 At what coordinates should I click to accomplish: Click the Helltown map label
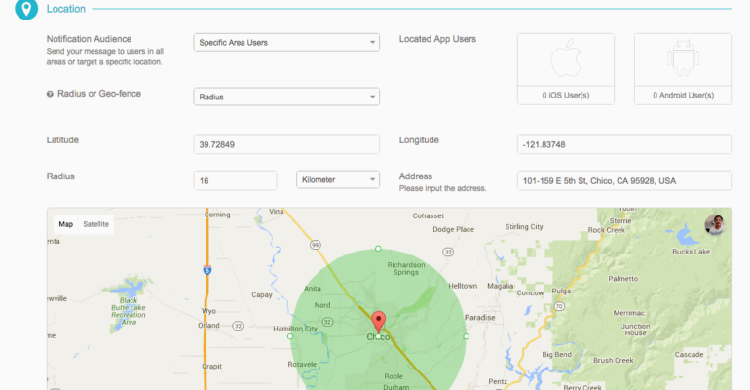pos(463,286)
